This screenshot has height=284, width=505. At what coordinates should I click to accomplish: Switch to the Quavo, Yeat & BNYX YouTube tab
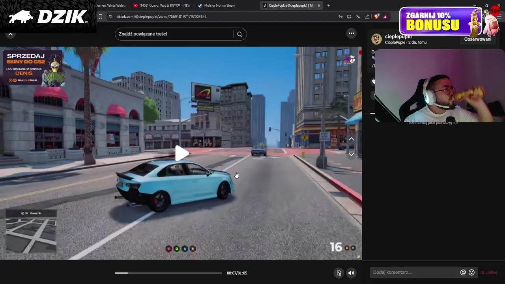coord(162,6)
